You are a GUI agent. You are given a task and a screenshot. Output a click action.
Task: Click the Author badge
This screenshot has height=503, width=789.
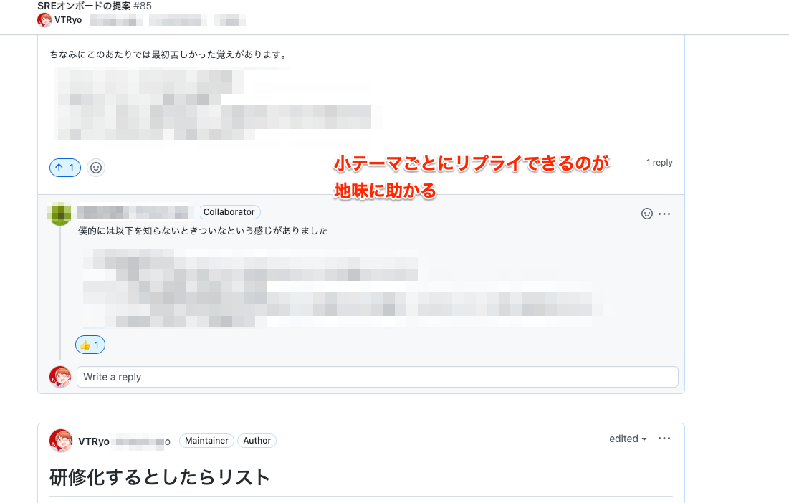coord(257,441)
